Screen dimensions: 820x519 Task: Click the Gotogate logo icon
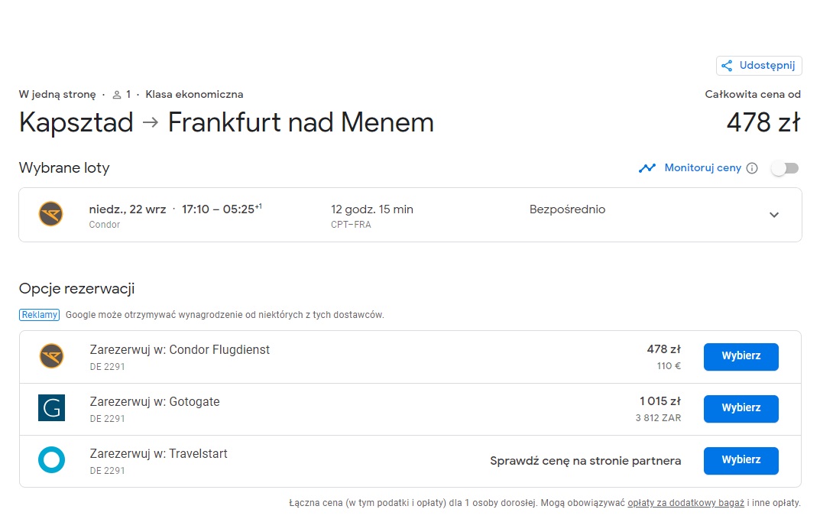[52, 408]
